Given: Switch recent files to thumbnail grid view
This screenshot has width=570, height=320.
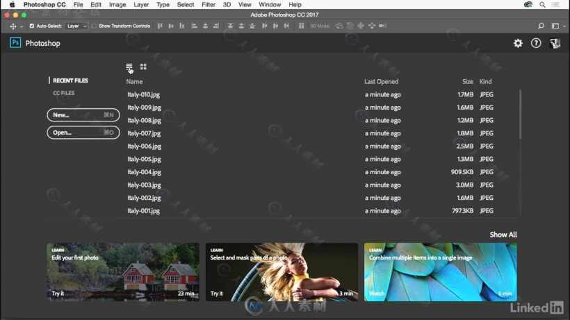Looking at the screenshot, I should pyautogui.click(x=144, y=67).
